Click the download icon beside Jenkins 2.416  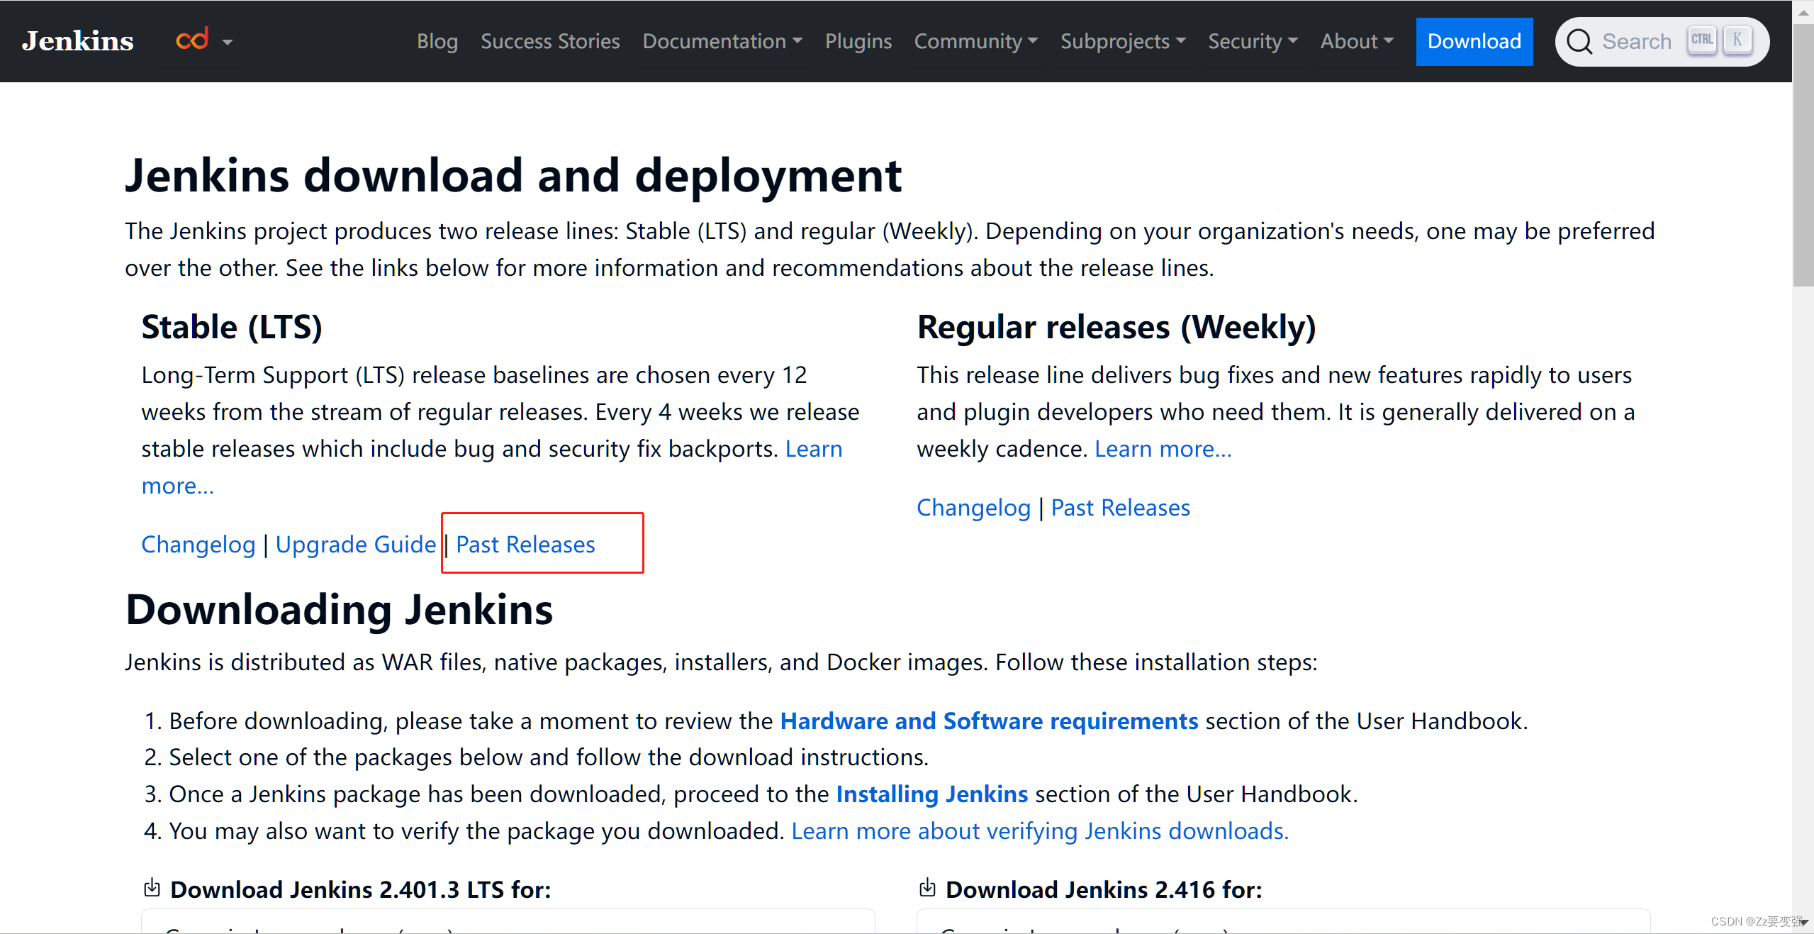coord(927,888)
